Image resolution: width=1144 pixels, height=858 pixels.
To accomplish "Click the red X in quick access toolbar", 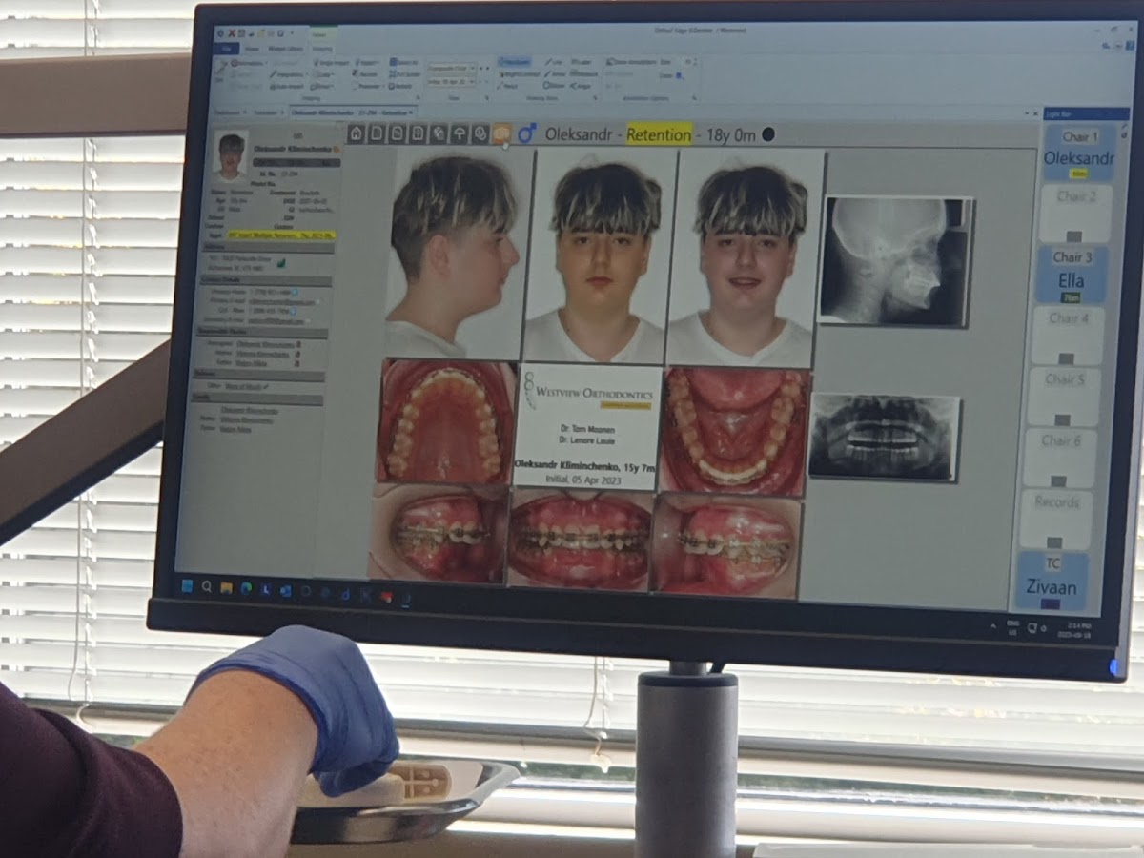I will point(232,33).
